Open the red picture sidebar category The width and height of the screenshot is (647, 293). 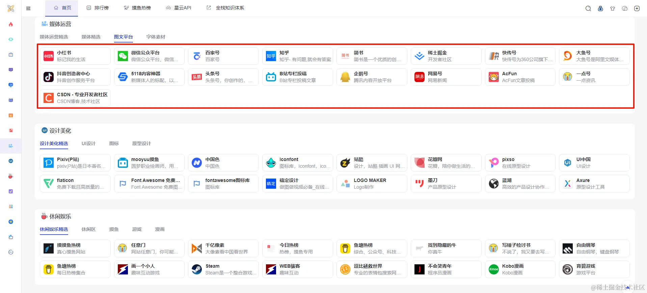click(x=11, y=131)
